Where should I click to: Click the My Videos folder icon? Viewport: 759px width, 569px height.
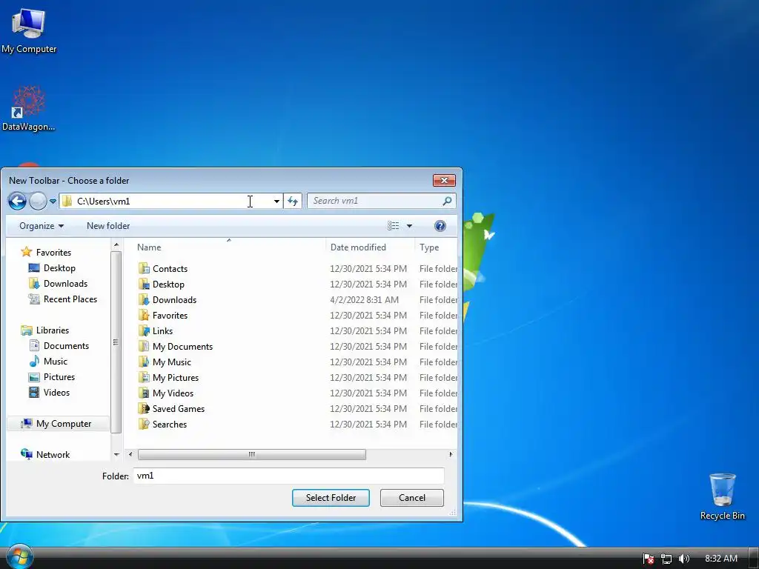tap(144, 393)
